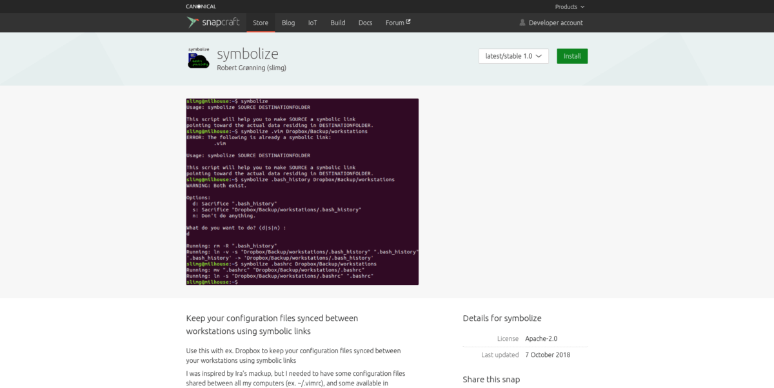
Task: Expand the Products menu
Action: point(570,6)
